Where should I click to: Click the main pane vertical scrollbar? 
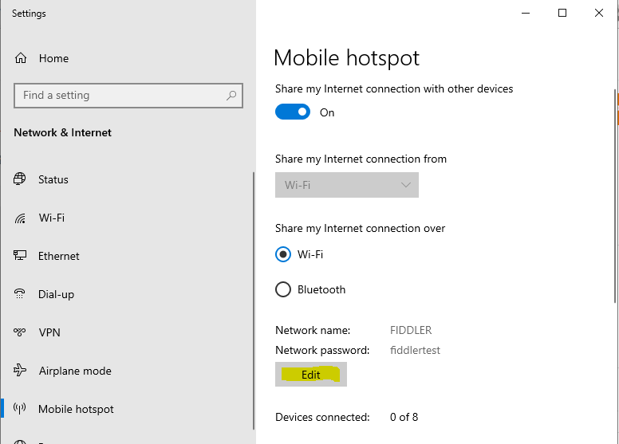[615, 196]
